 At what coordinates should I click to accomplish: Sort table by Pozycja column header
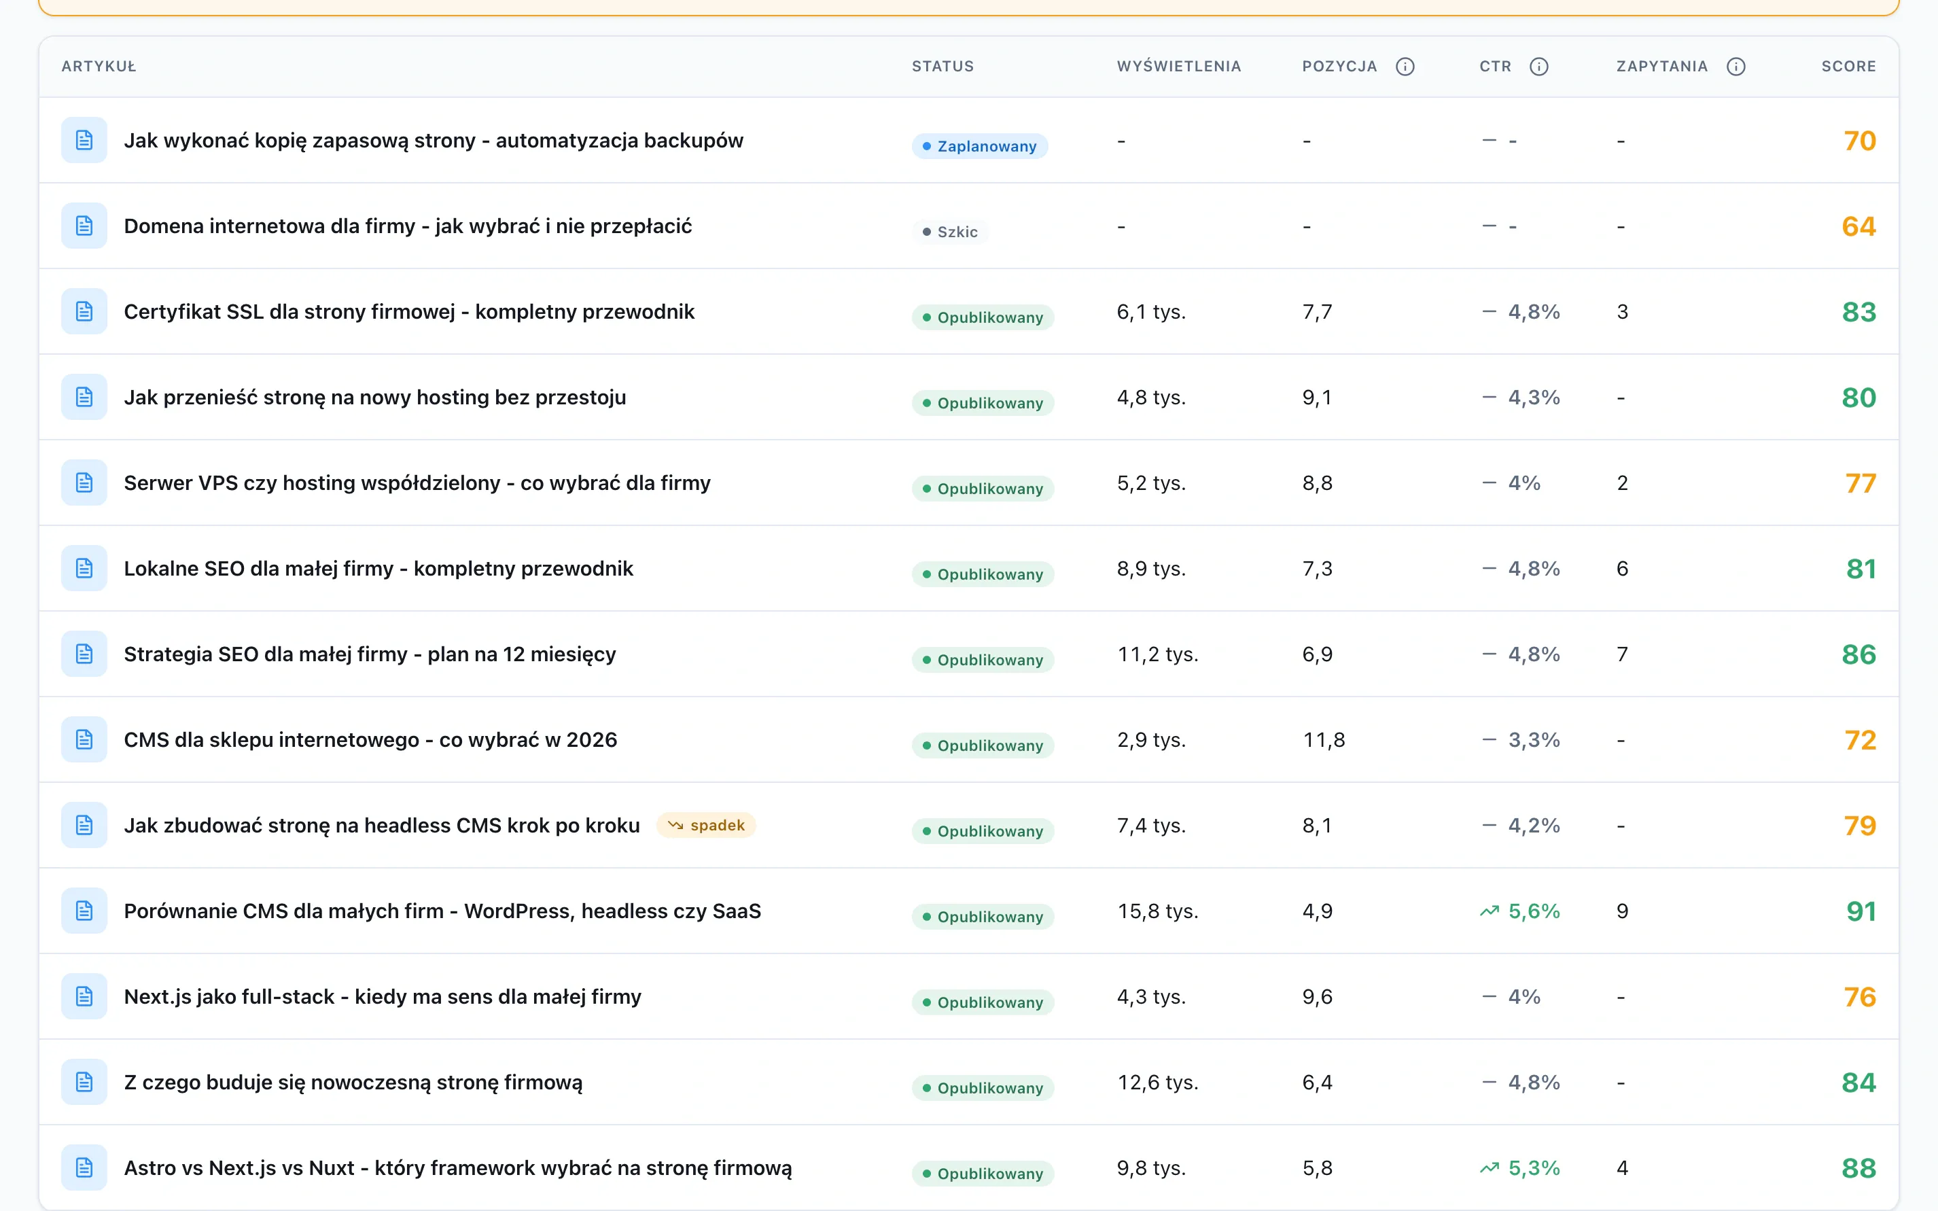(x=1339, y=67)
